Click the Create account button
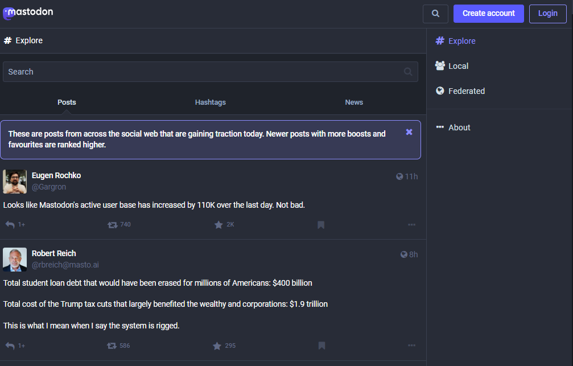This screenshot has height=366, width=573. [489, 14]
